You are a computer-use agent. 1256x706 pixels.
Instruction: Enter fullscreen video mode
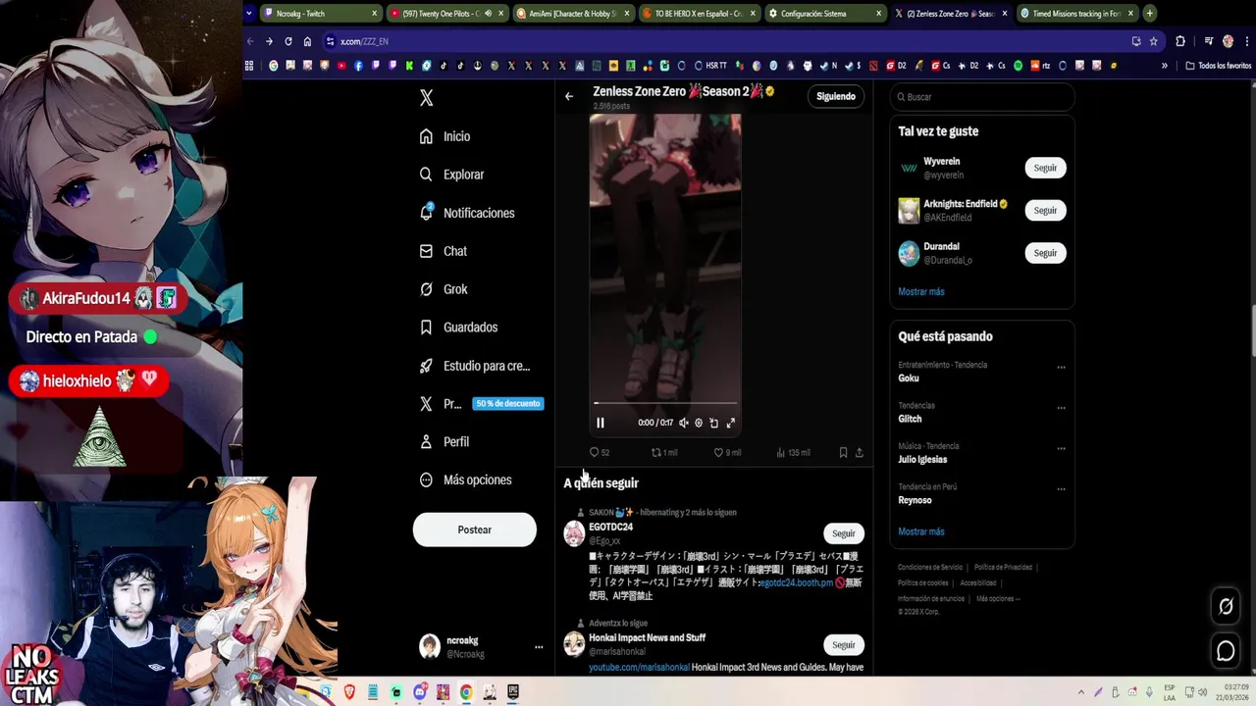pos(730,423)
